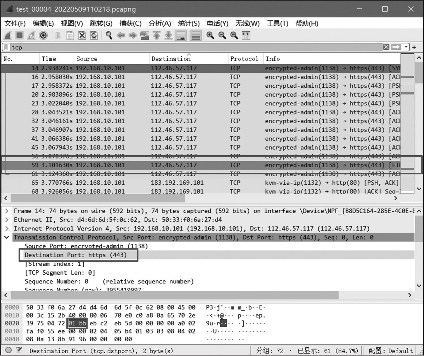The image size is (424, 356).
Task: Open the display filter history dropdown
Action: pyautogui.click(x=406, y=47)
